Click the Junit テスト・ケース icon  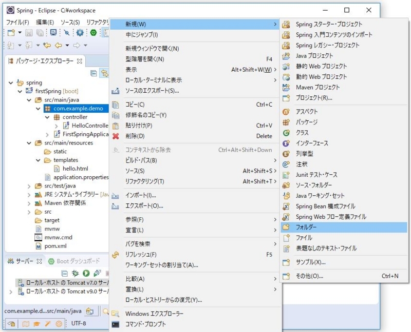click(286, 175)
